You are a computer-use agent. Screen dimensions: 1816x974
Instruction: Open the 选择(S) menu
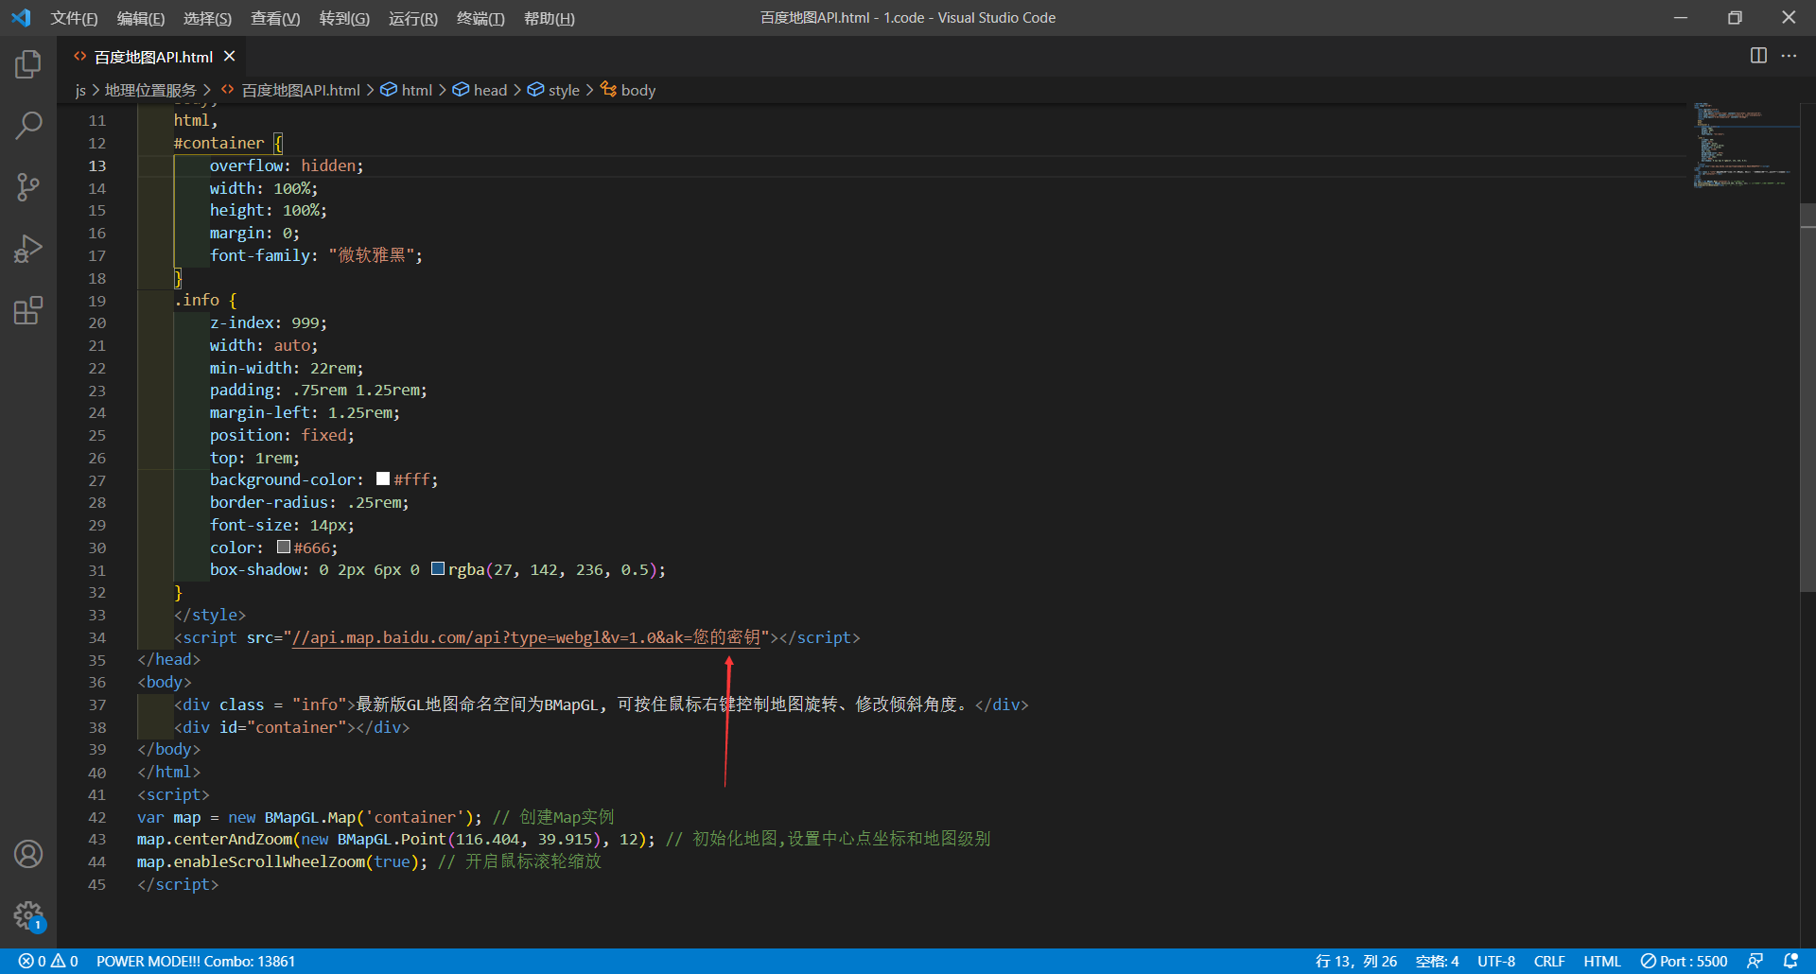(207, 18)
